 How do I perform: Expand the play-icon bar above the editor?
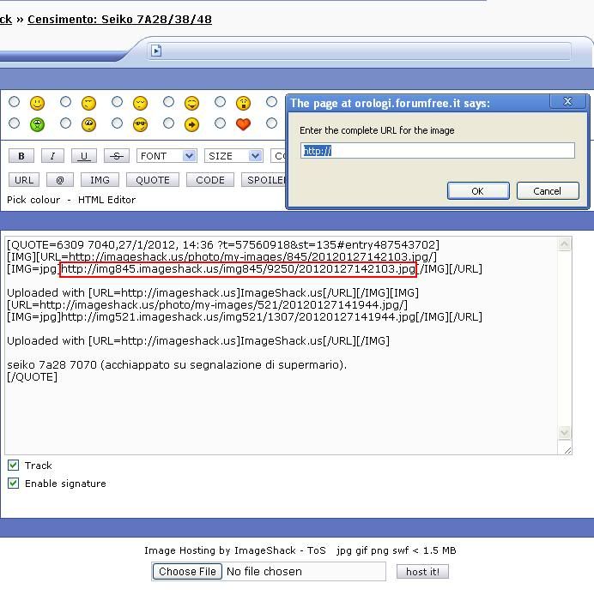tap(156, 51)
